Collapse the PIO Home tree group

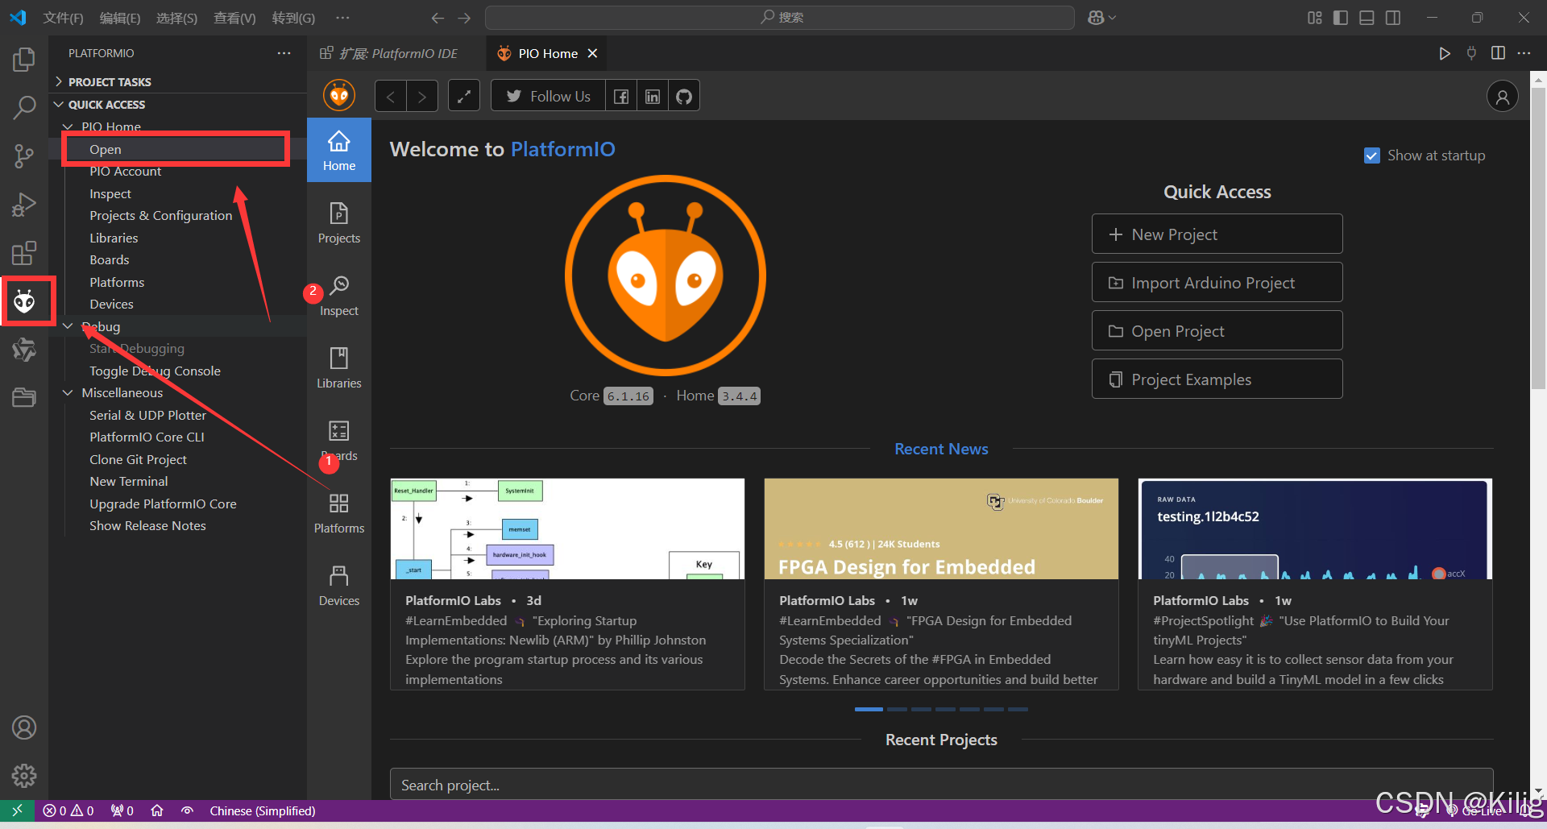68,126
